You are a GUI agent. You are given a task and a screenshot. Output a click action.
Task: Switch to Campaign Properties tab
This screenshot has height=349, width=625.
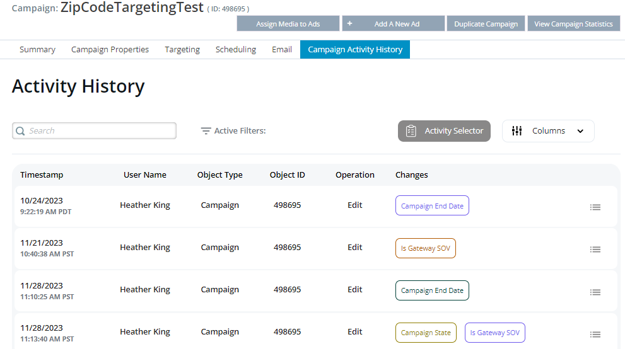coord(110,50)
